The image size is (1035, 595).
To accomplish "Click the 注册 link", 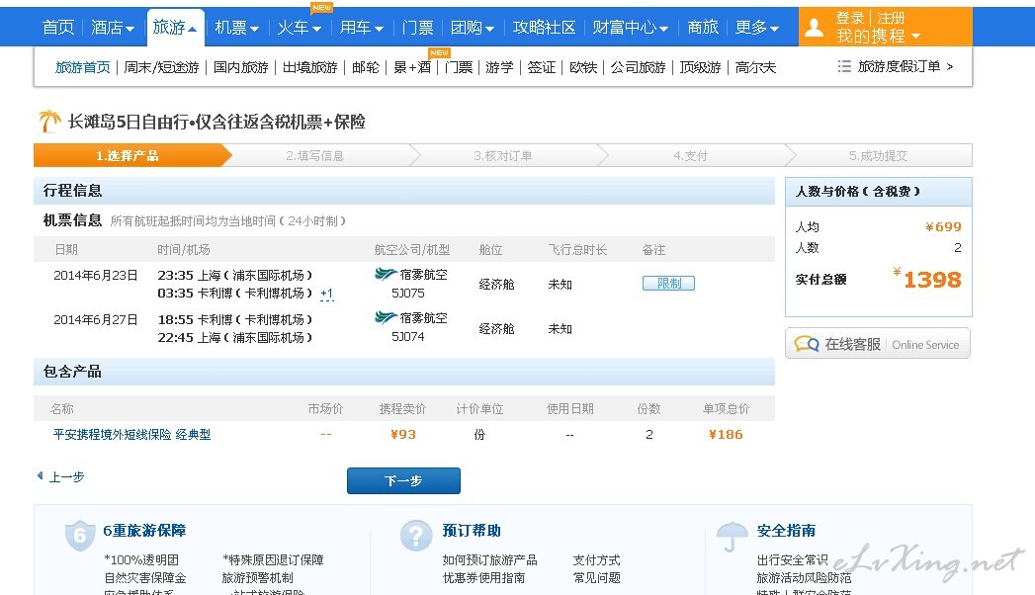I will click(x=891, y=18).
